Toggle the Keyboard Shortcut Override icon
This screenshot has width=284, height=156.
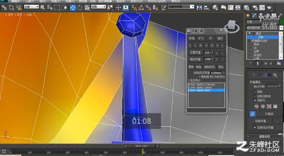tap(126, 8)
